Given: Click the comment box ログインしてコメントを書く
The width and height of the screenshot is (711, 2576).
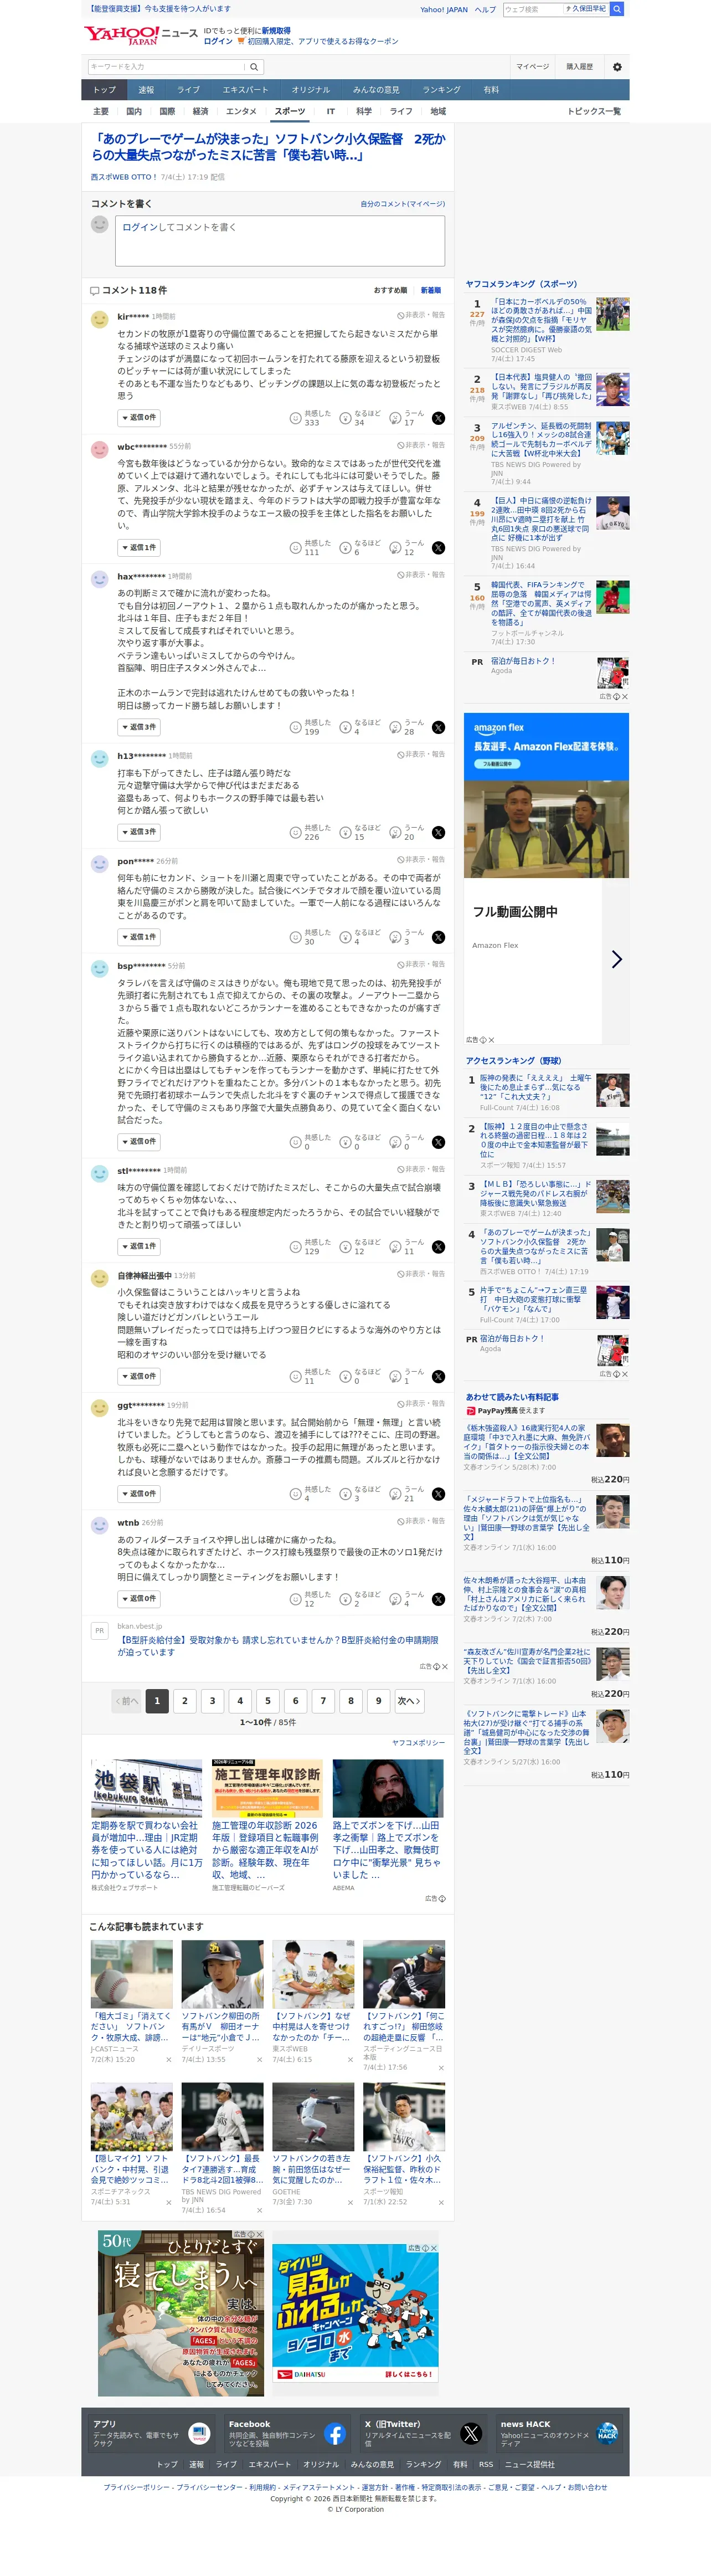Looking at the screenshot, I should pos(280,241).
